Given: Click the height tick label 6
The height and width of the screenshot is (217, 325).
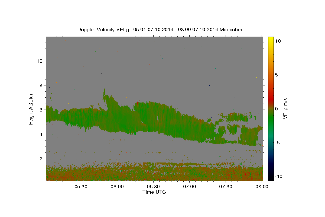Looking at the screenshot, I should click(41, 110).
